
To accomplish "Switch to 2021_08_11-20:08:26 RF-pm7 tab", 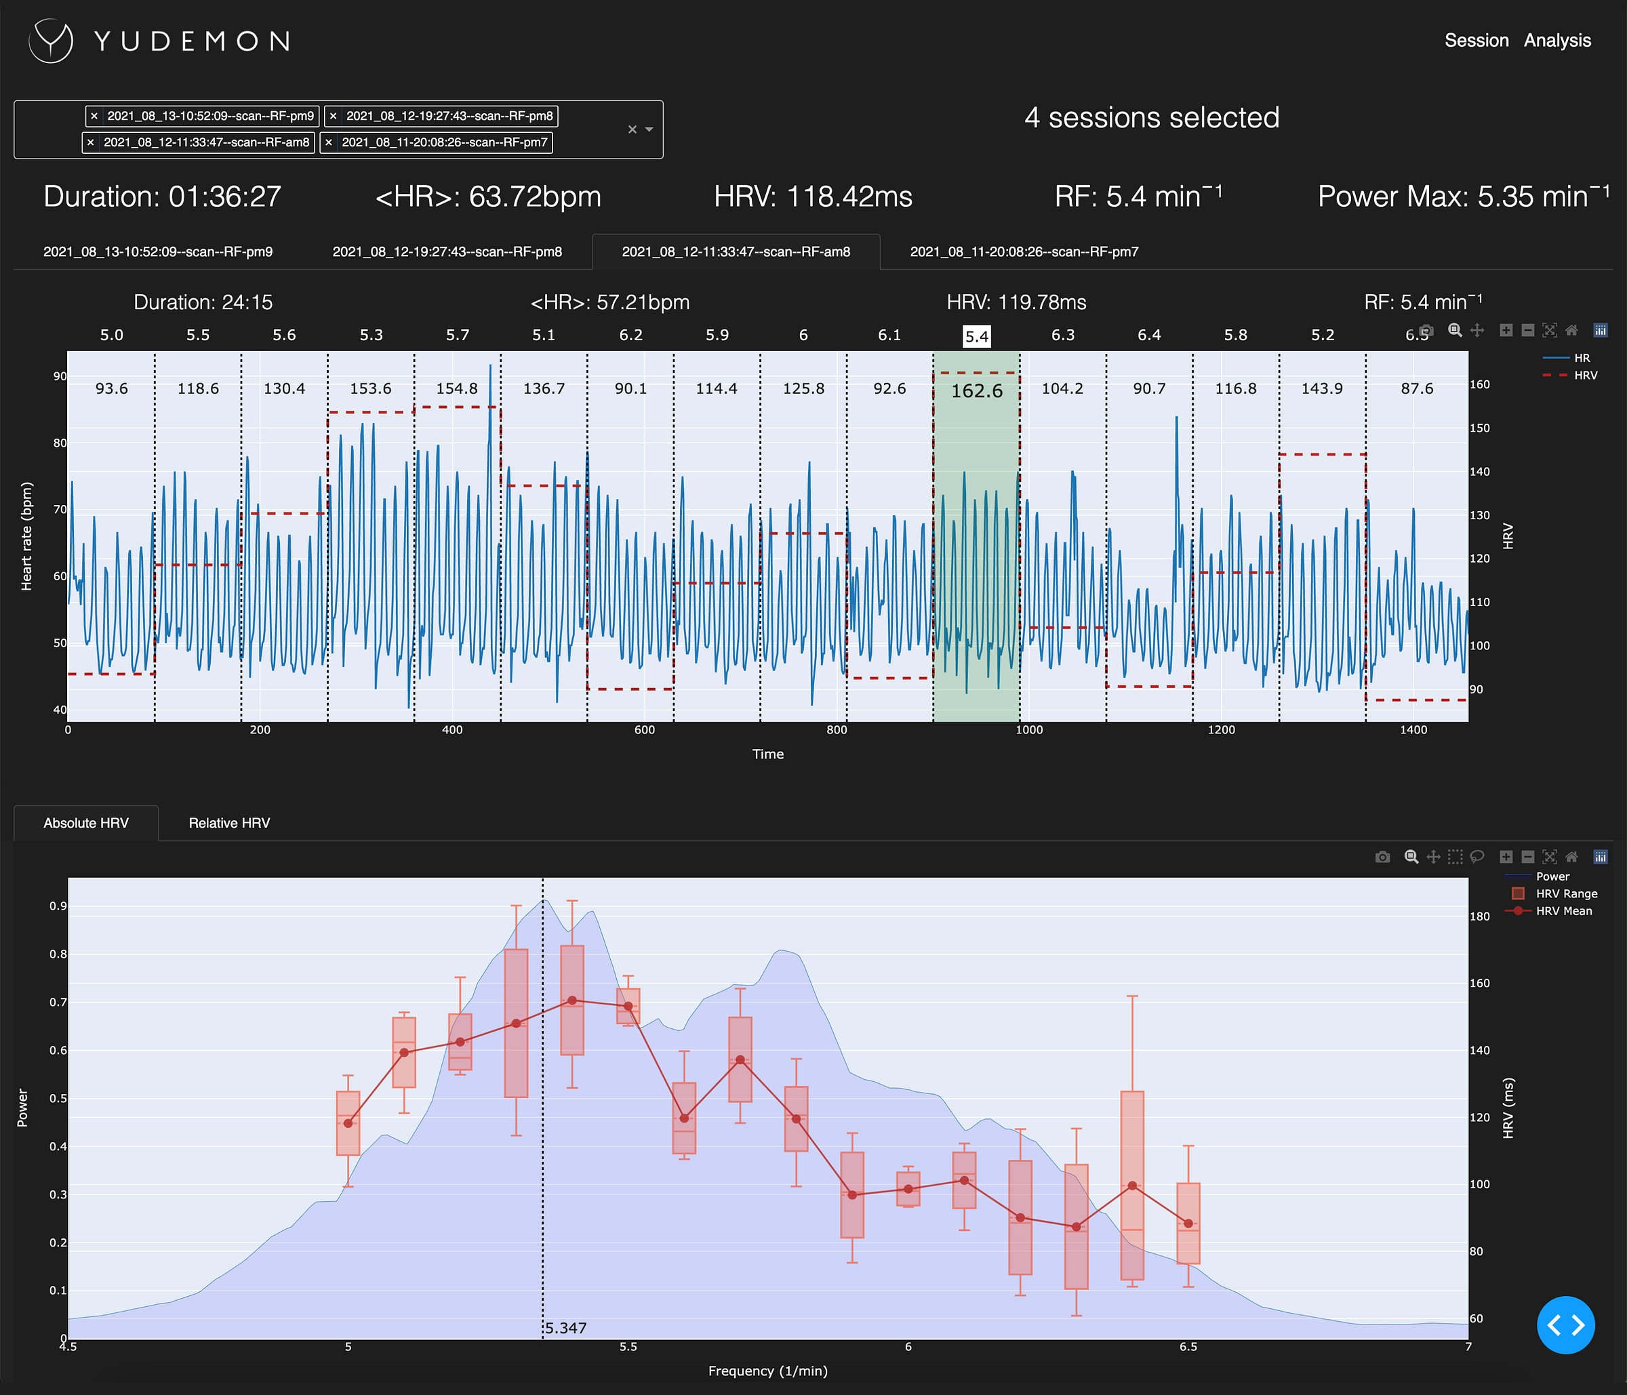I will tap(1024, 252).
